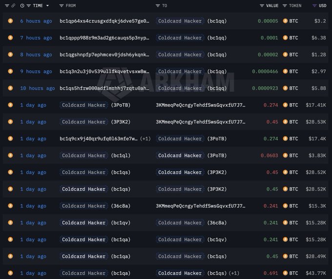Select the 0.0000923 value cell
This screenshot has width=332, height=279.
265,88
